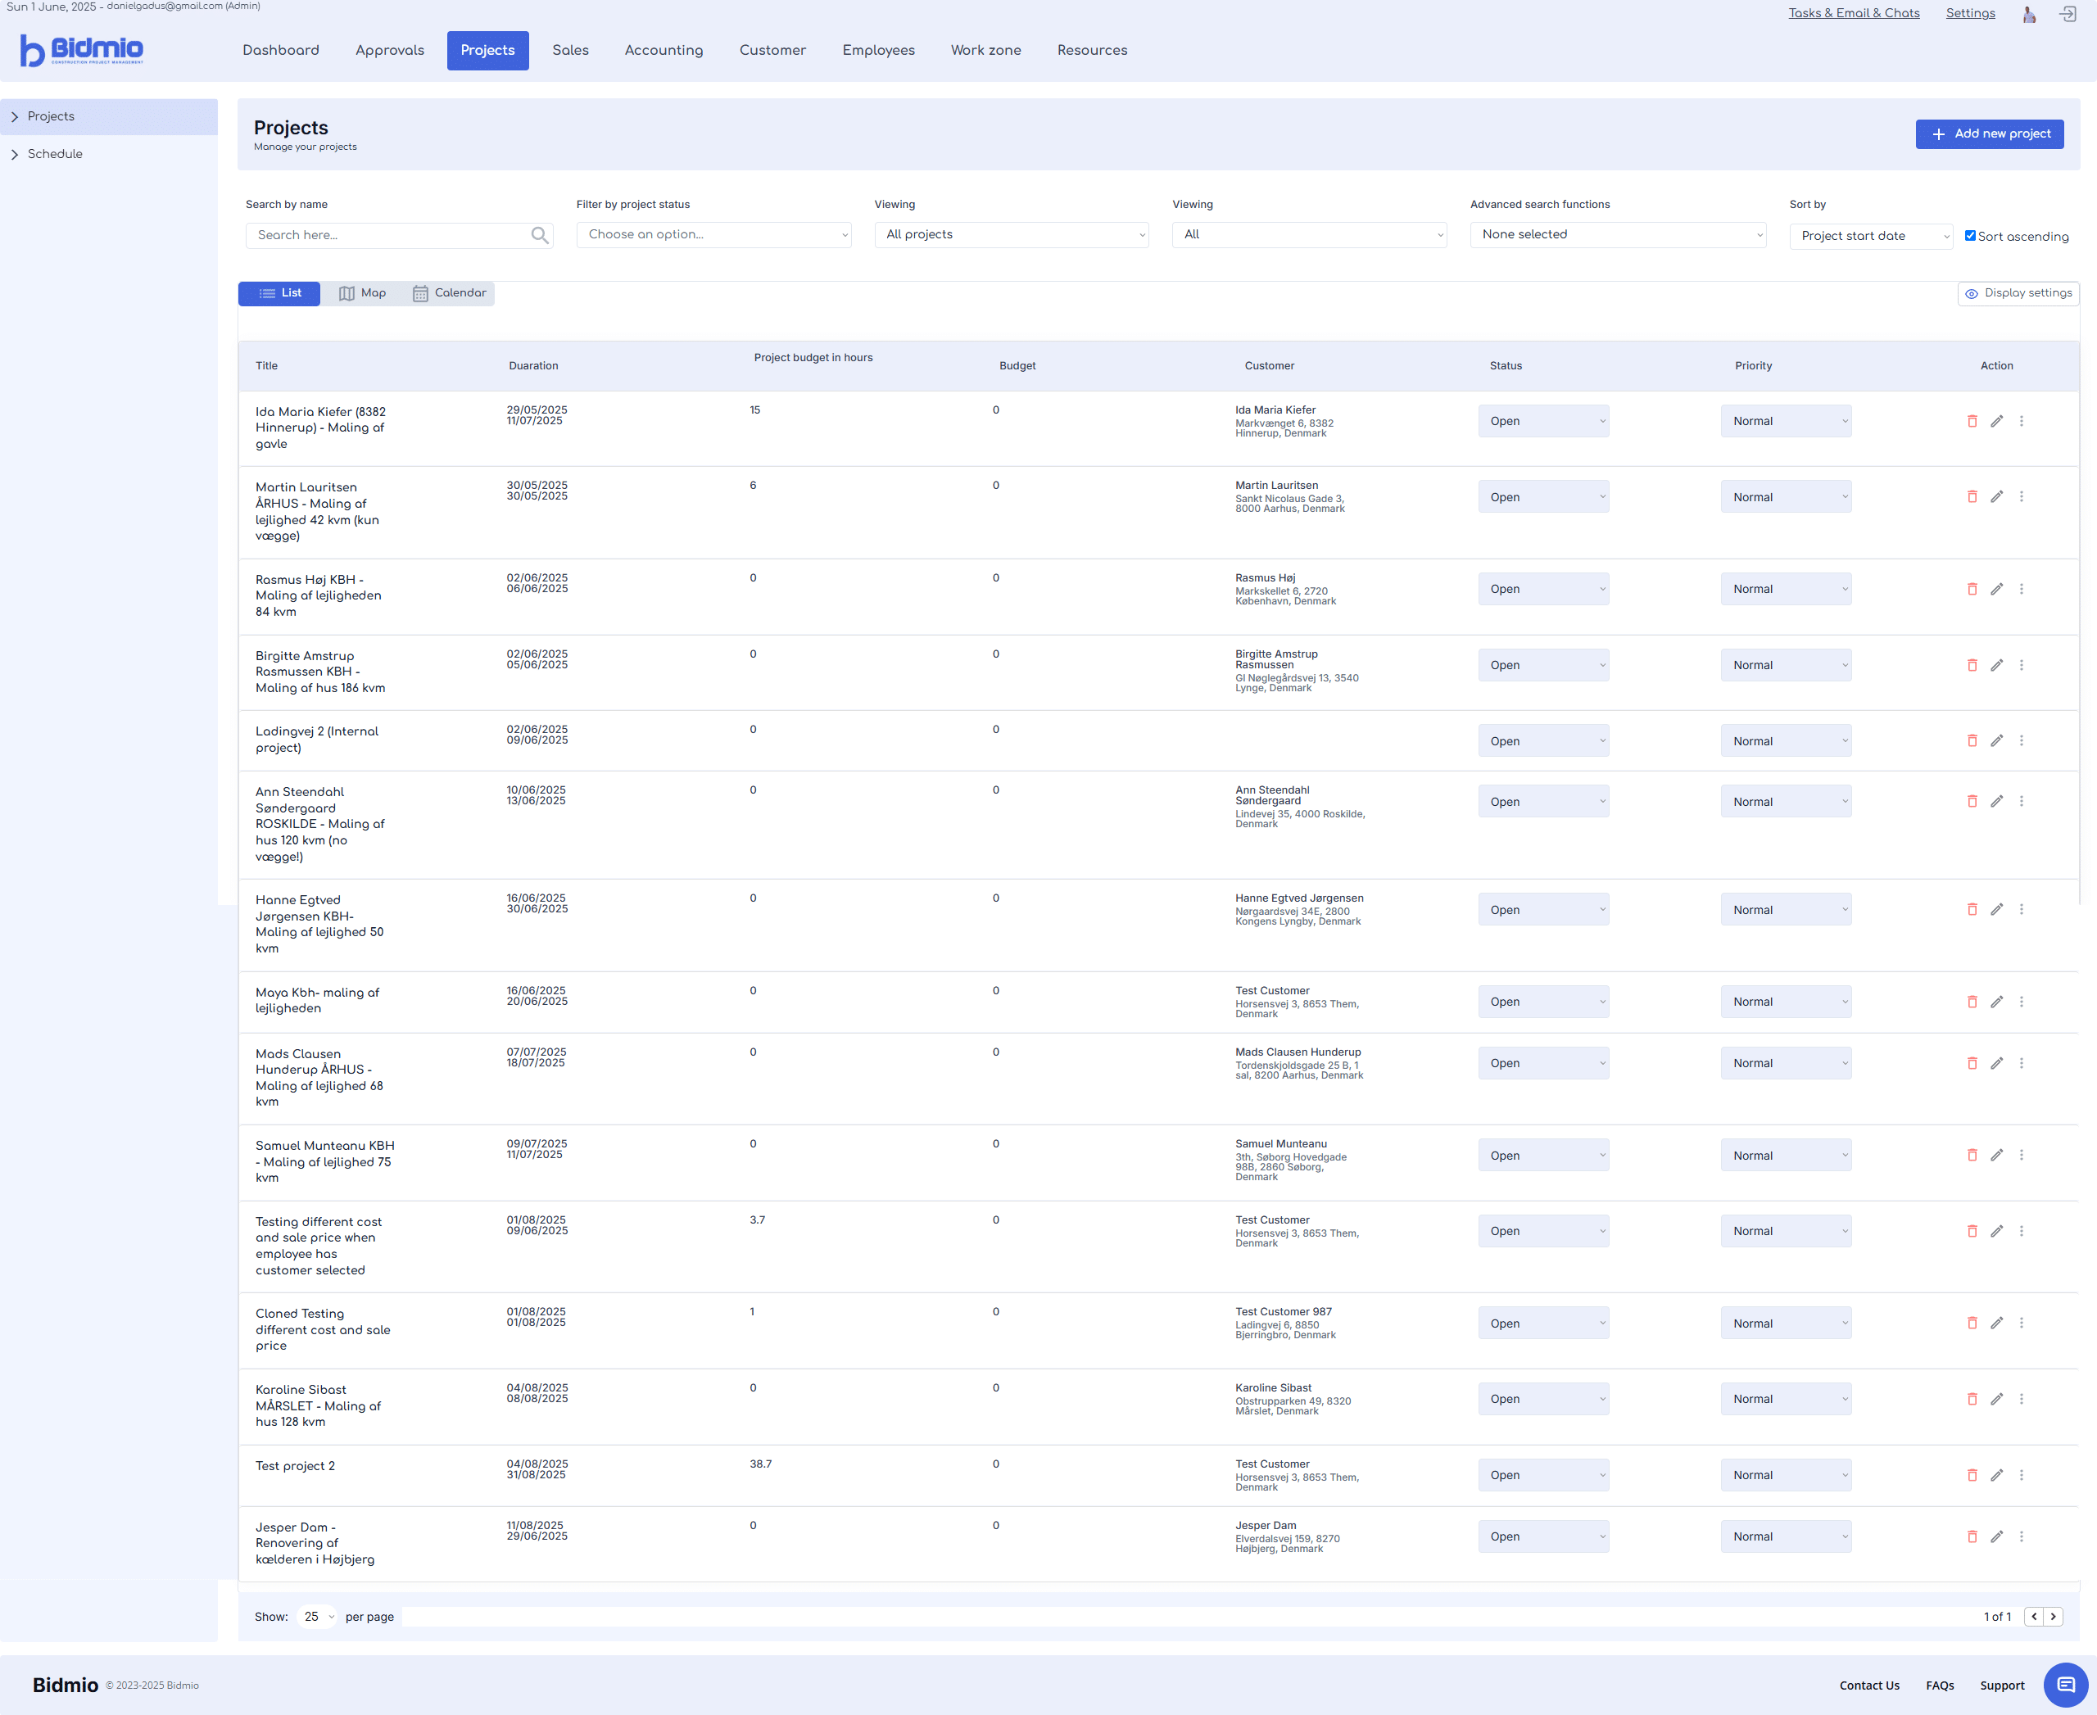Open the Sales menu
This screenshot has width=2097, height=1715.
(x=570, y=51)
